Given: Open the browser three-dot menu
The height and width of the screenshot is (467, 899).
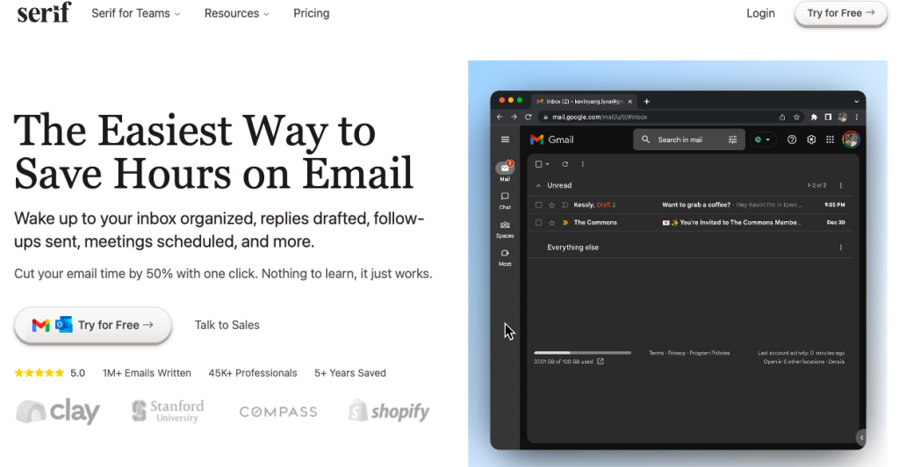Looking at the screenshot, I should click(x=857, y=117).
